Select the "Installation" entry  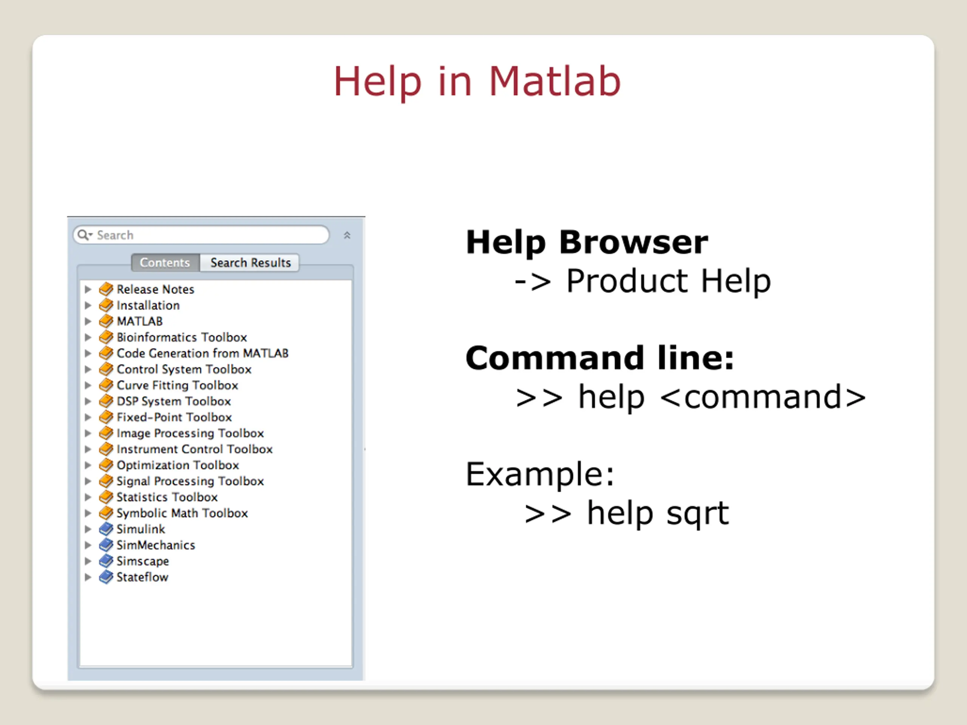point(148,305)
